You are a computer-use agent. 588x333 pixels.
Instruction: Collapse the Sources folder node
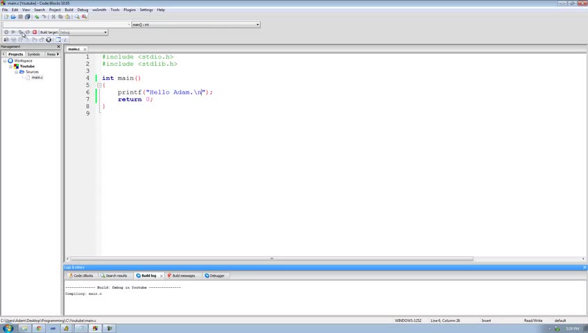(16, 72)
